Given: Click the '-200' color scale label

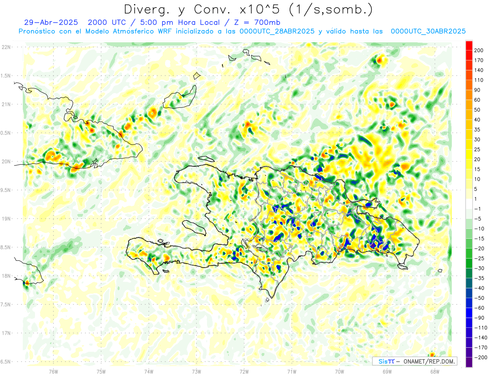Looking at the screenshot, I should pyautogui.click(x=480, y=357).
